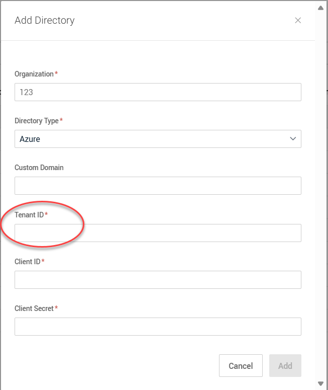Click the vertical scrollbar track

tap(321, 201)
